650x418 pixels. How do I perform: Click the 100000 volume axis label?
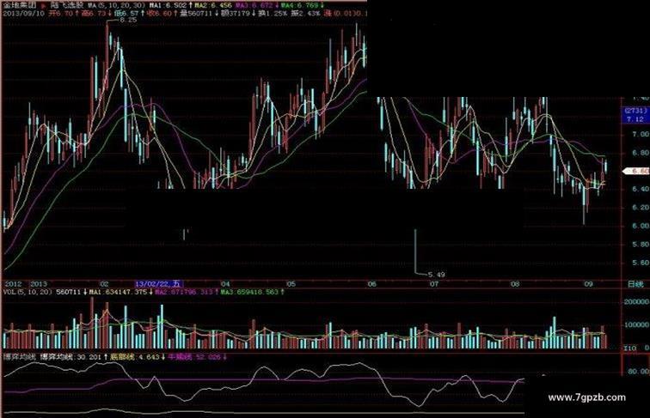click(637, 325)
